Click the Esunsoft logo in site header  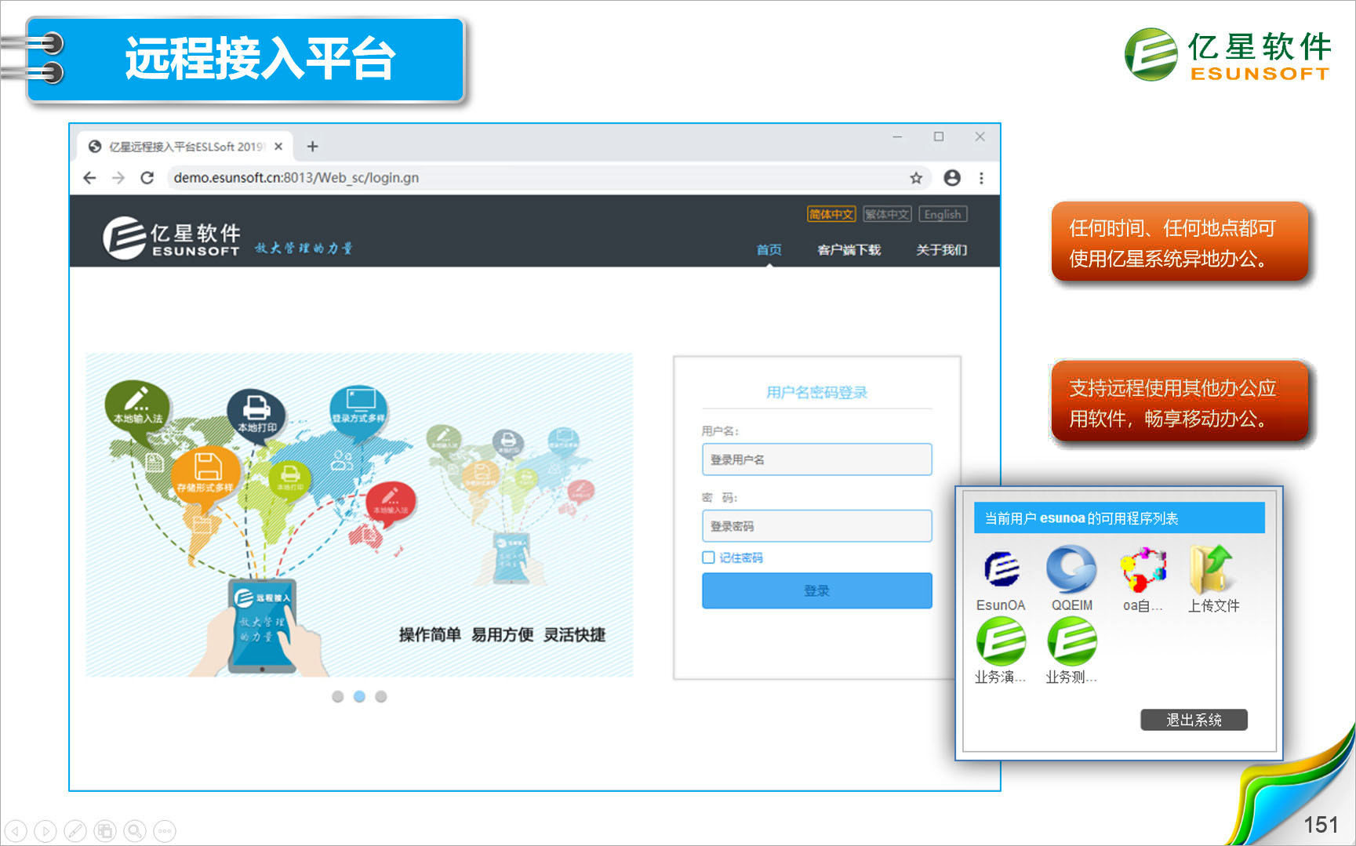point(172,238)
